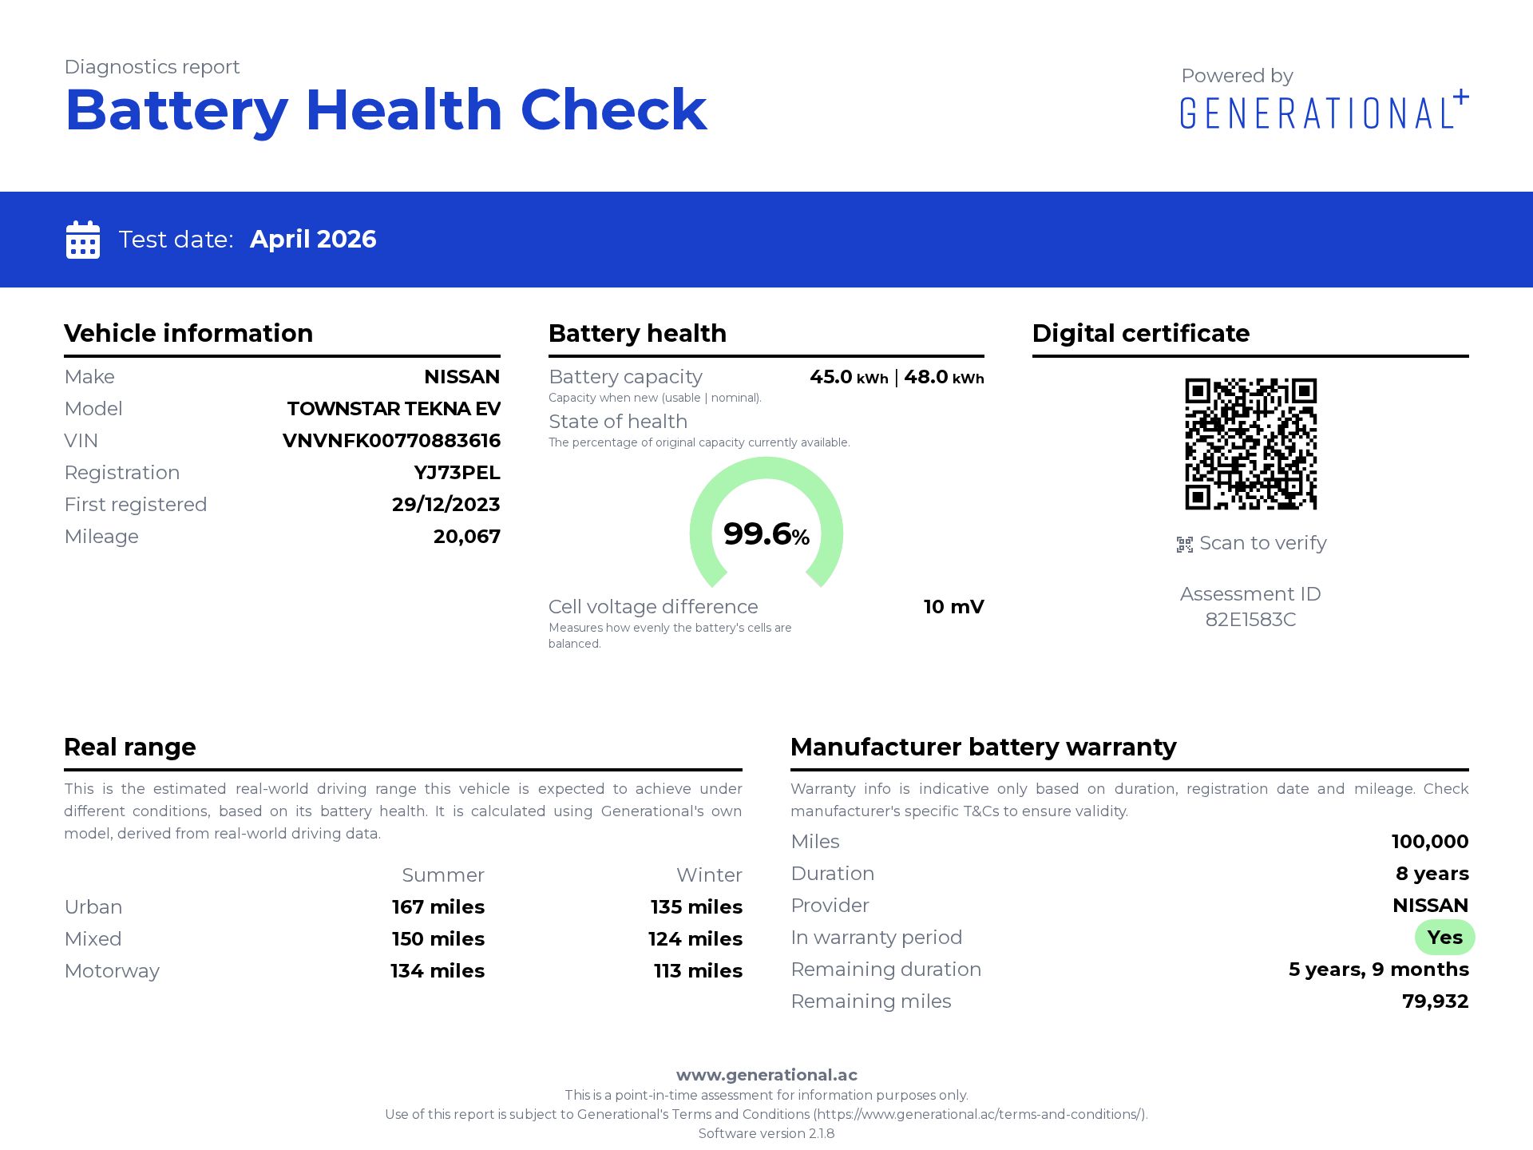Toggle the green Yes warranty badge
Viewport: 1533px width, 1150px height.
(x=1445, y=938)
